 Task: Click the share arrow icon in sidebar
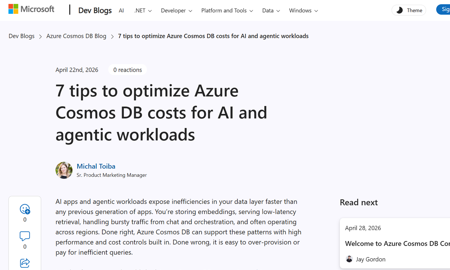point(25,263)
